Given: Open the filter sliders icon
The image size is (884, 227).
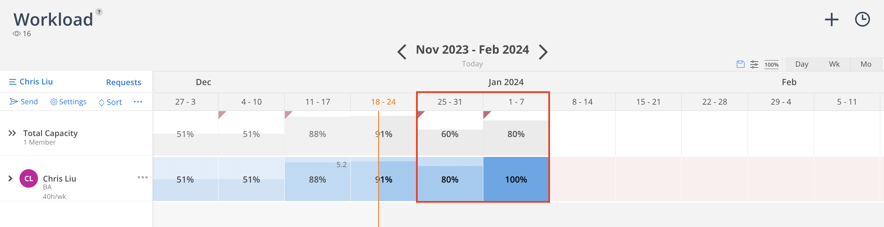Looking at the screenshot, I should (x=754, y=64).
